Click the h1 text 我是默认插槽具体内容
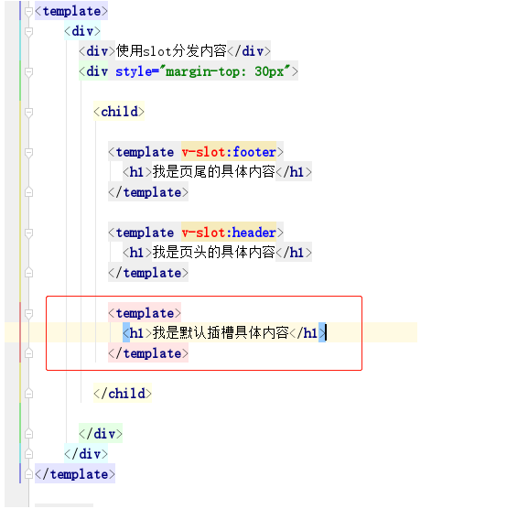Viewport: 507px width, 509px height. click(221, 332)
